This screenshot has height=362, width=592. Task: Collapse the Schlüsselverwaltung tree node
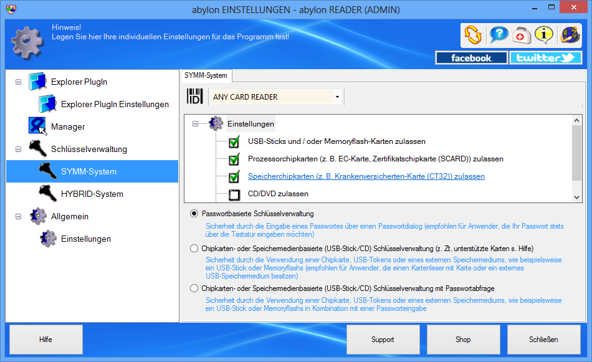pos(18,149)
